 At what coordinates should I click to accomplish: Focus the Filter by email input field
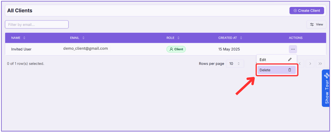37,24
